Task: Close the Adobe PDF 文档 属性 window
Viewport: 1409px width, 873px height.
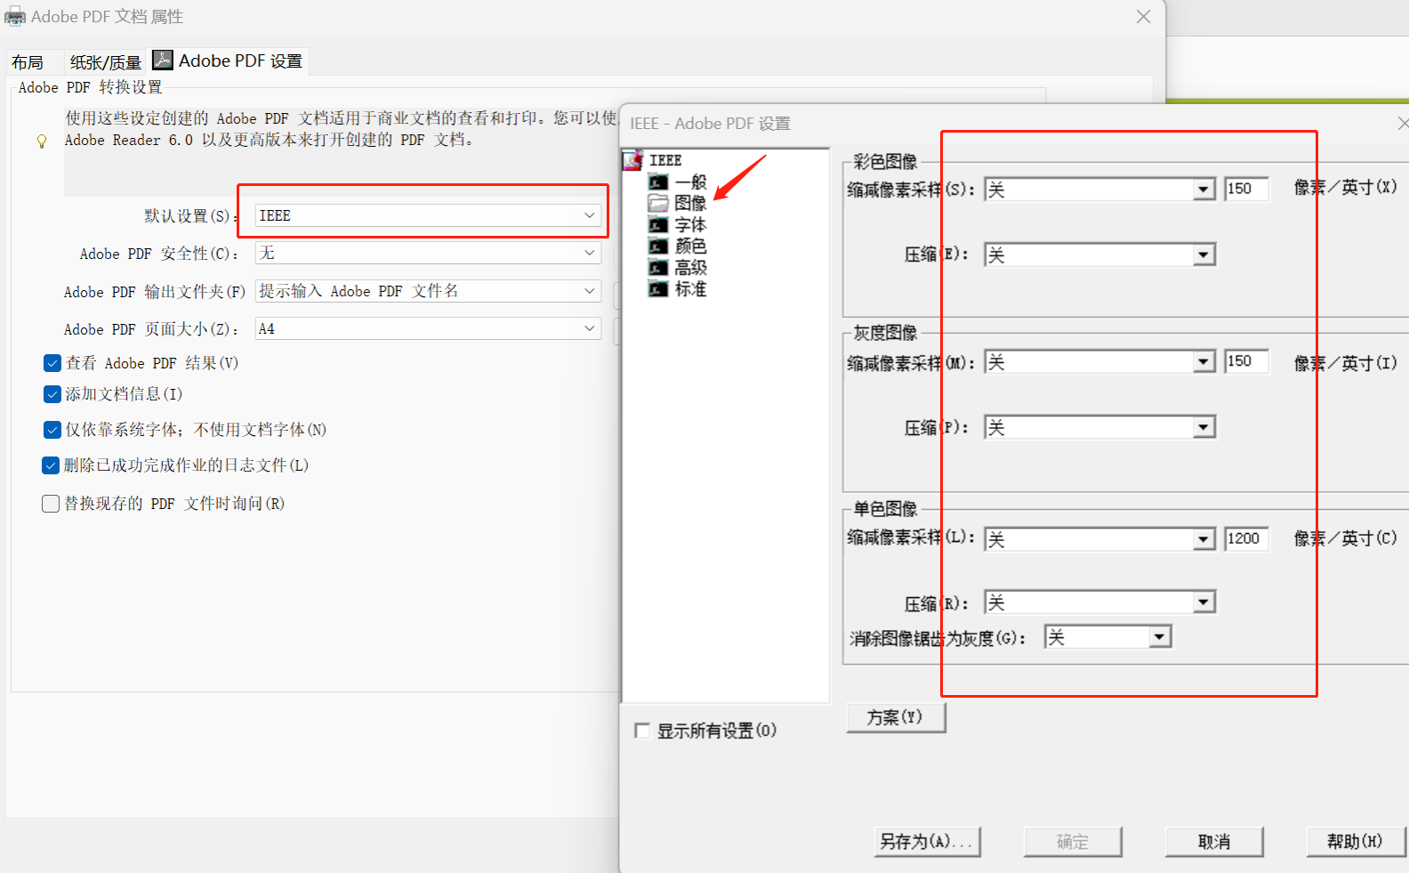Action: (x=1144, y=17)
